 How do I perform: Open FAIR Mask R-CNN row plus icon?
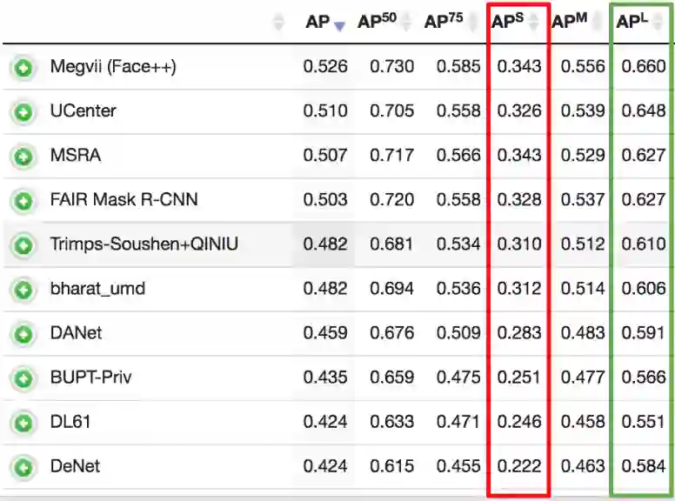click(x=23, y=200)
